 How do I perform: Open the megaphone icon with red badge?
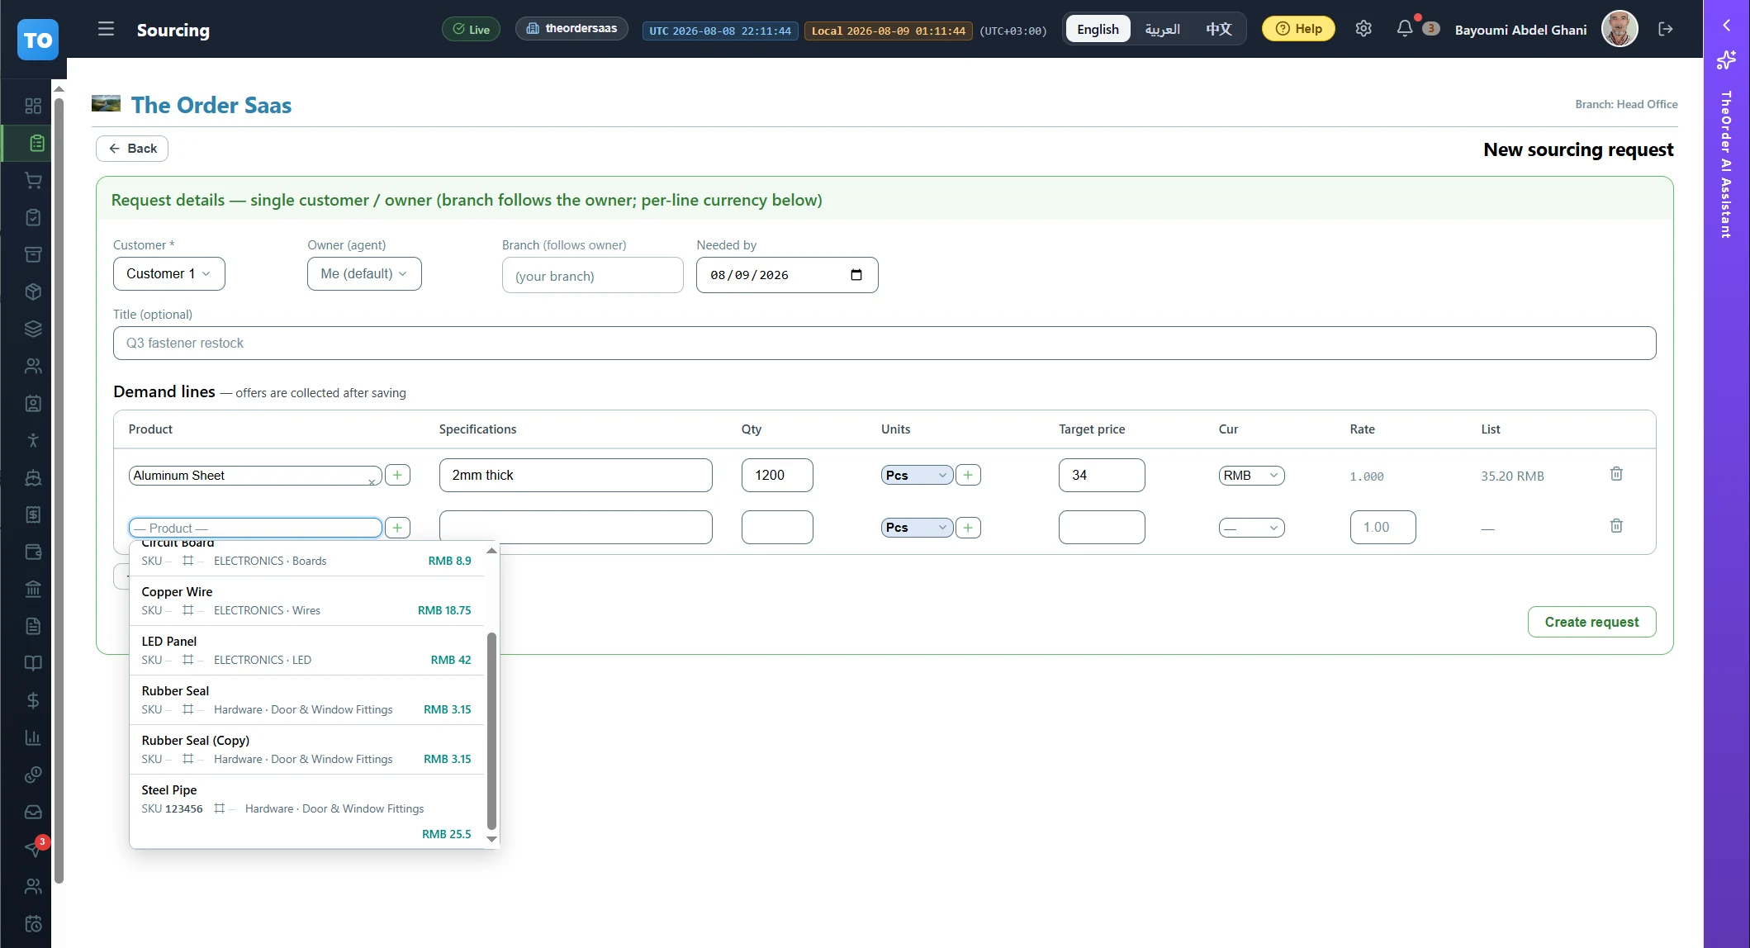point(33,848)
